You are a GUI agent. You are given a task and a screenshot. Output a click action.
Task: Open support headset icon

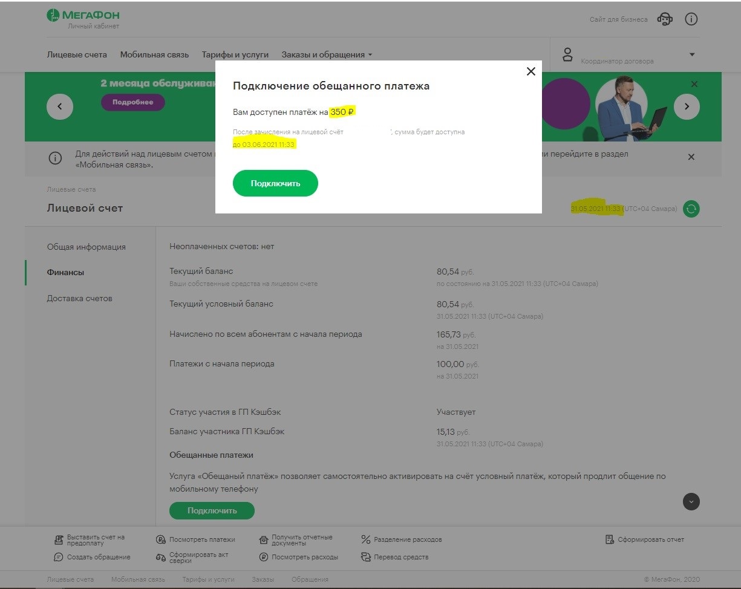point(665,19)
